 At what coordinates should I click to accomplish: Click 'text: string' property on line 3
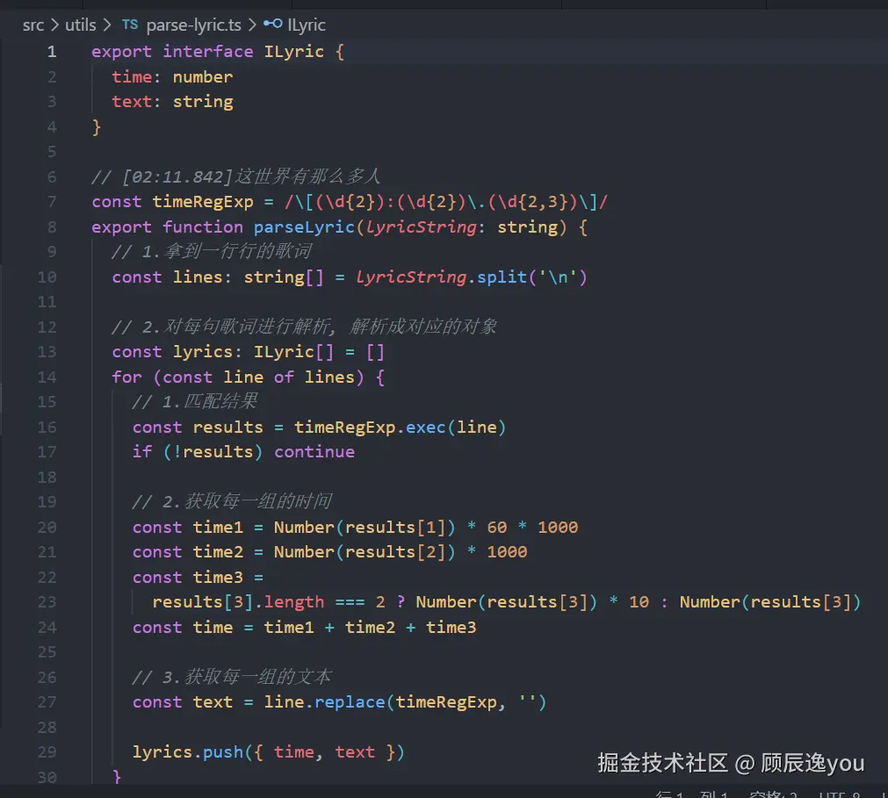coord(172,102)
